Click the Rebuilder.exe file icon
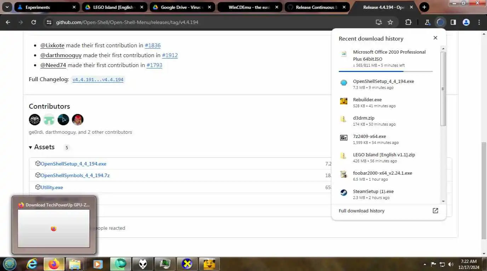 coord(344,101)
